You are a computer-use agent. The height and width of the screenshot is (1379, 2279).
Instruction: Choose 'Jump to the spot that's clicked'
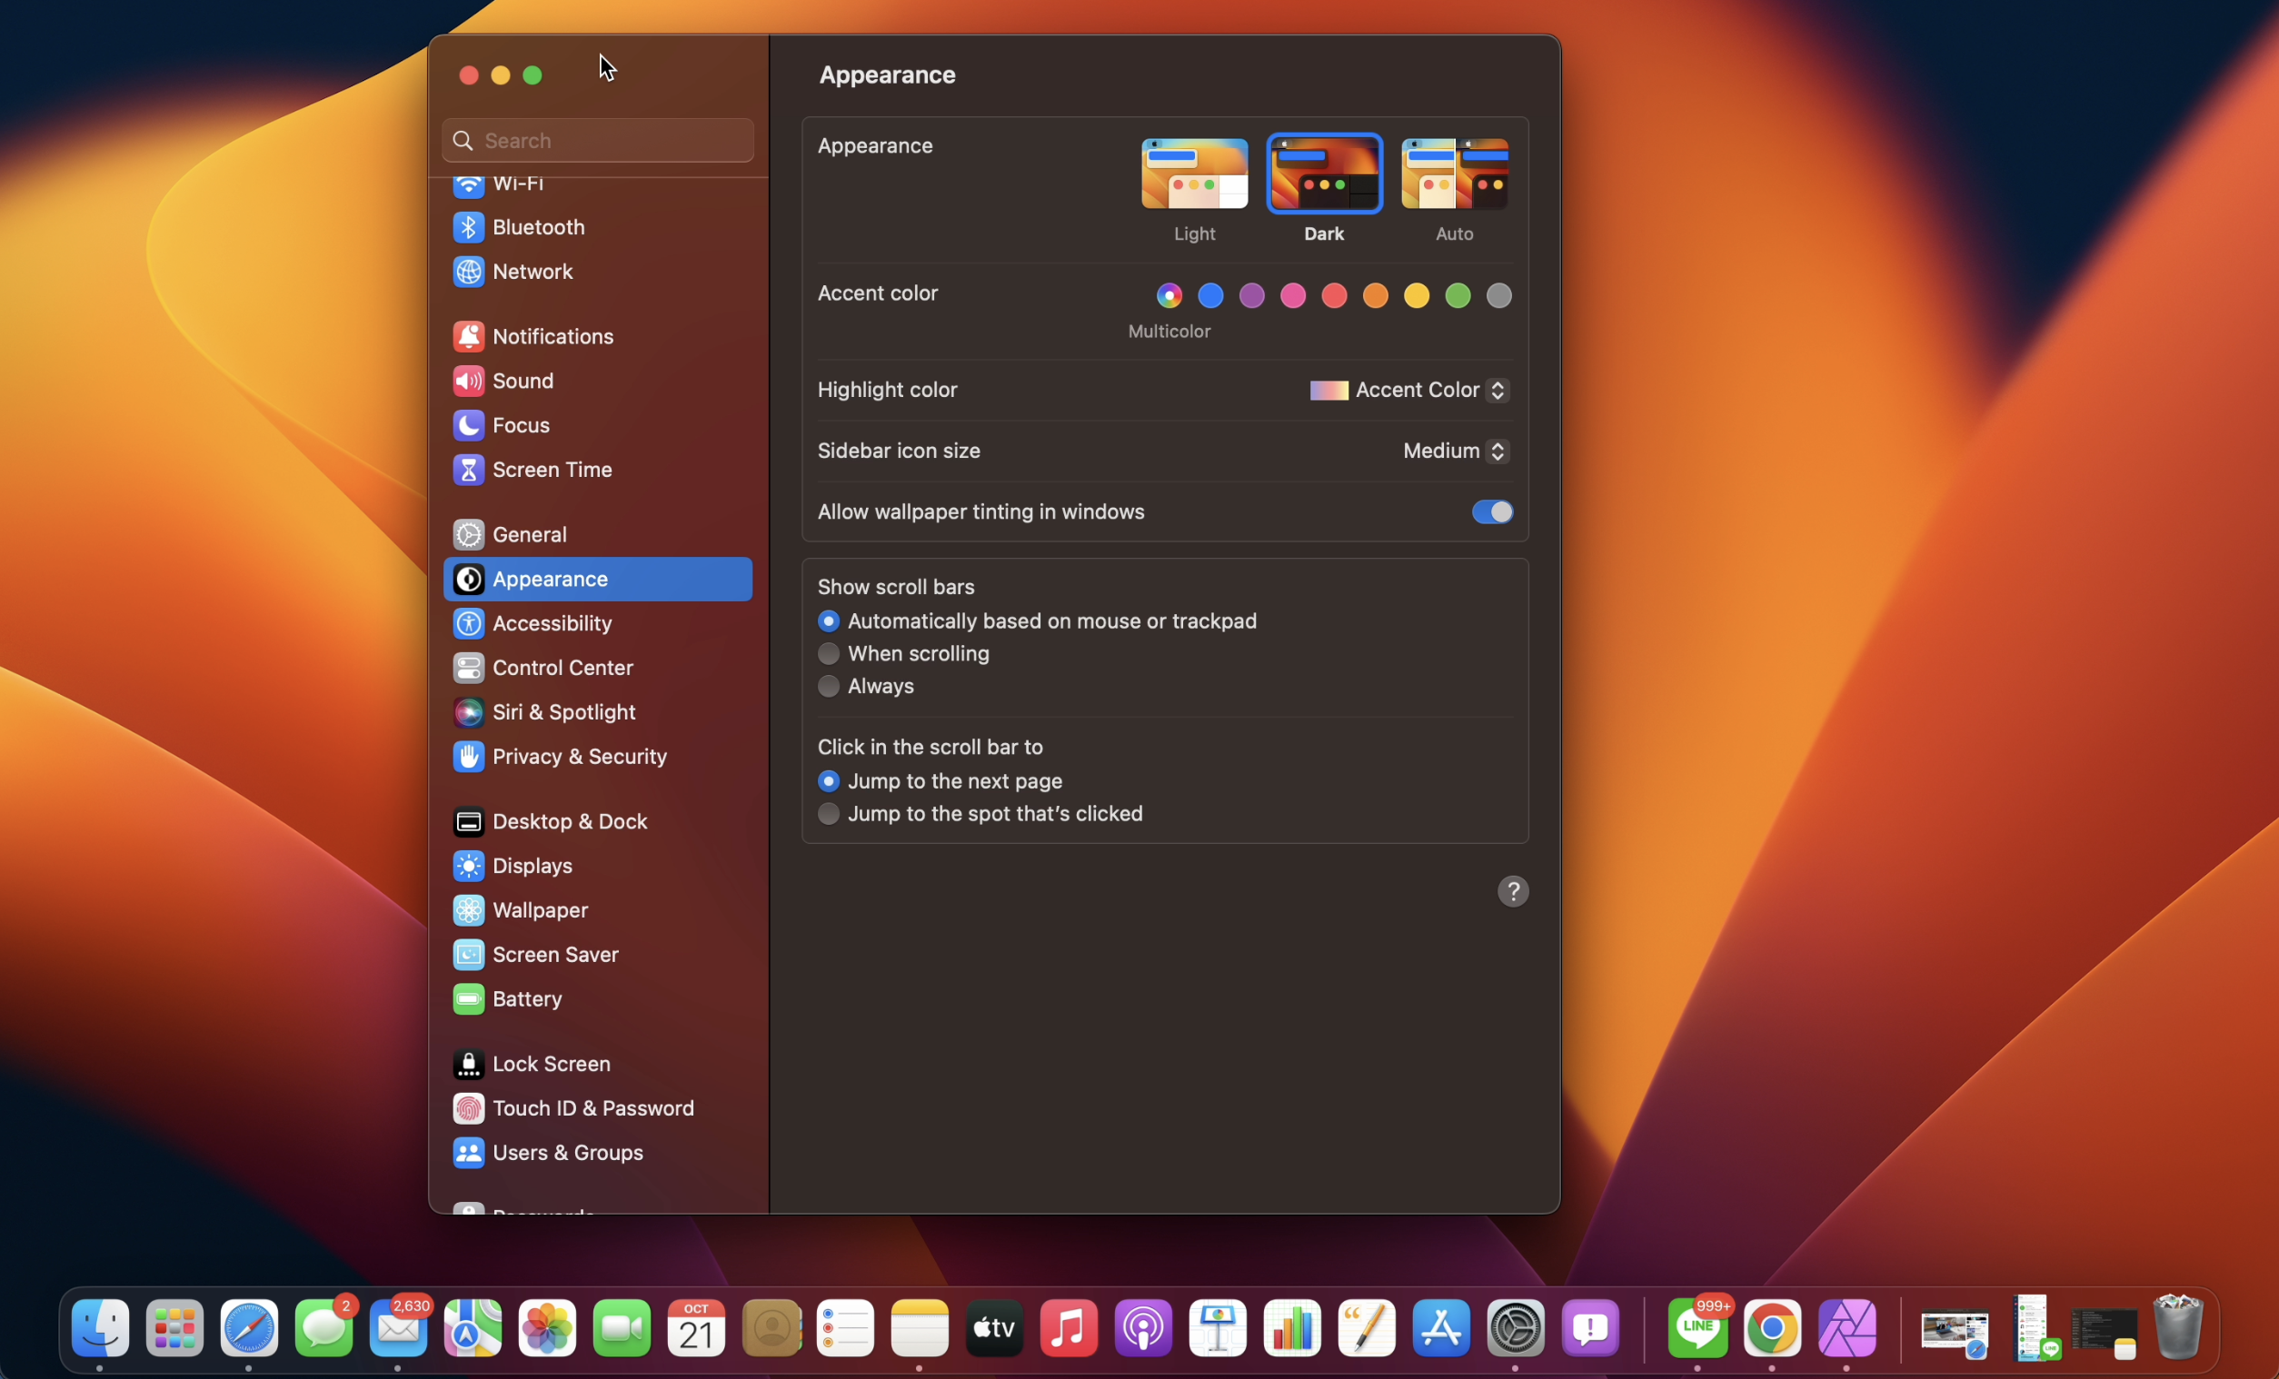[828, 813]
